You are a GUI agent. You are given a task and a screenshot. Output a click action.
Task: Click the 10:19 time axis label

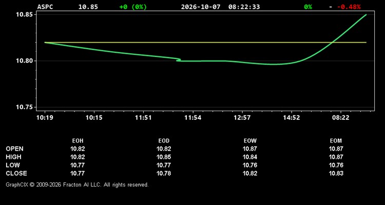point(45,118)
